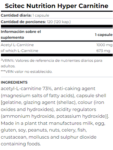Click the INGREDIENTS heading
Viewport: 113px width, 150px height.
(14, 82)
